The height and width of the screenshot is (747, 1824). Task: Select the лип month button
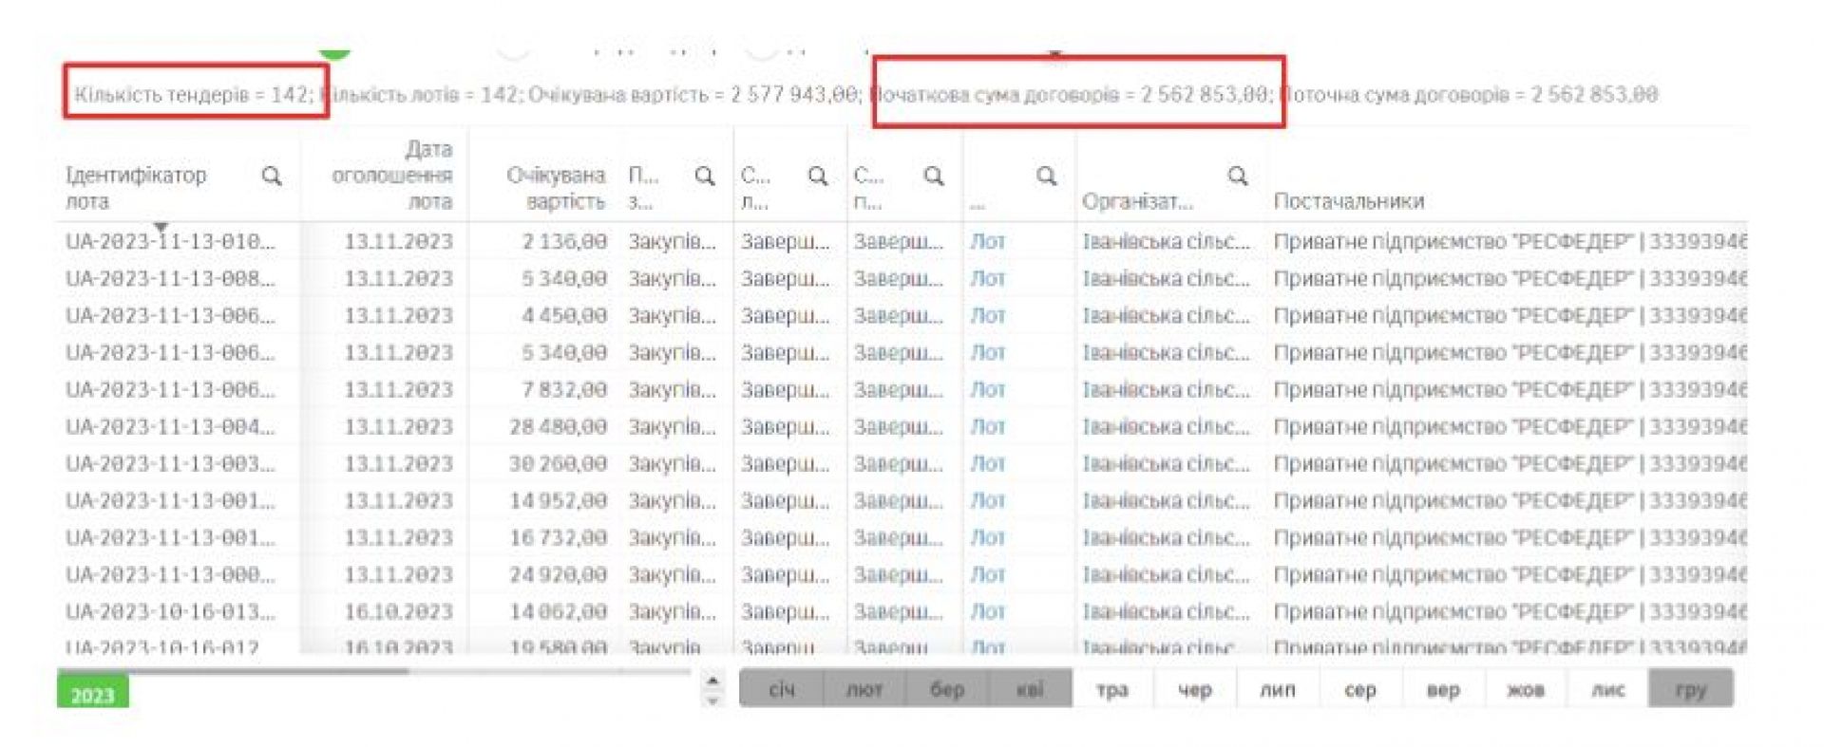click(x=1278, y=689)
